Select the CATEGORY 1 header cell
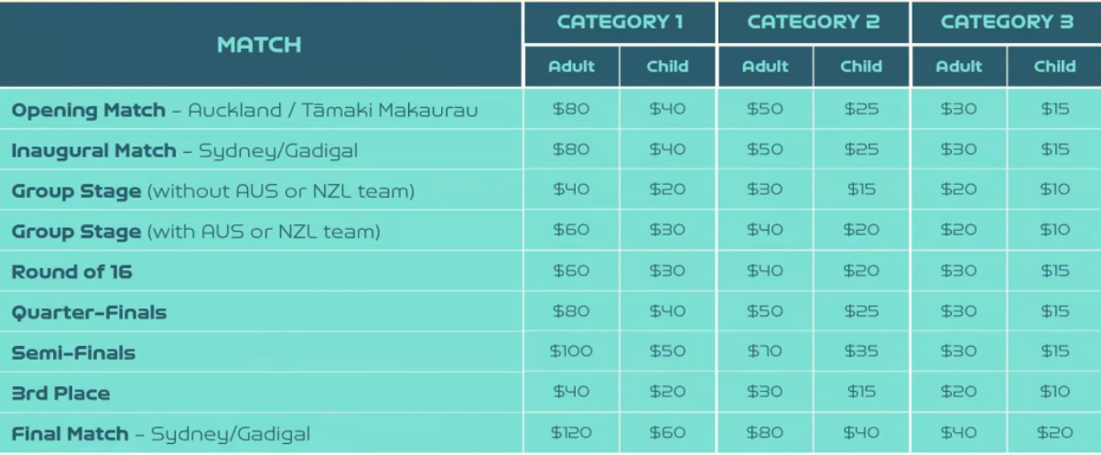The width and height of the screenshot is (1101, 455). (620, 22)
